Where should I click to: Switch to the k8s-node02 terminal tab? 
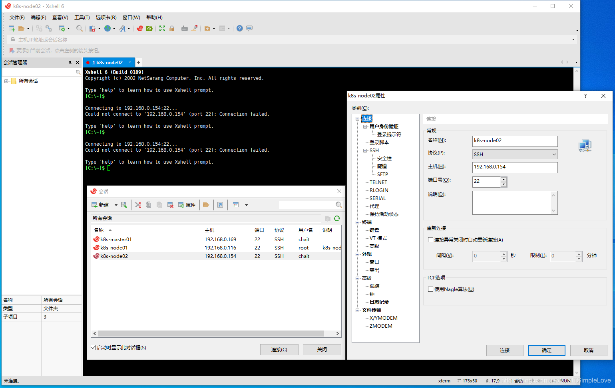tap(108, 62)
